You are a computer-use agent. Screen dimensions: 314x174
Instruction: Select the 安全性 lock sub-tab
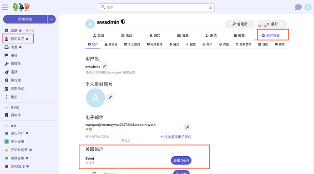(x=111, y=45)
